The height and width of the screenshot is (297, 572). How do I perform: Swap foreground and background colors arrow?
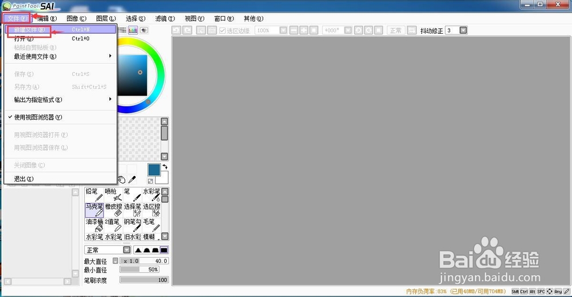click(x=165, y=167)
